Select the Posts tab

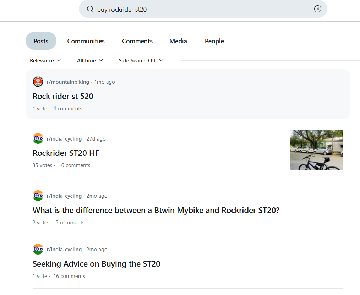(41, 41)
